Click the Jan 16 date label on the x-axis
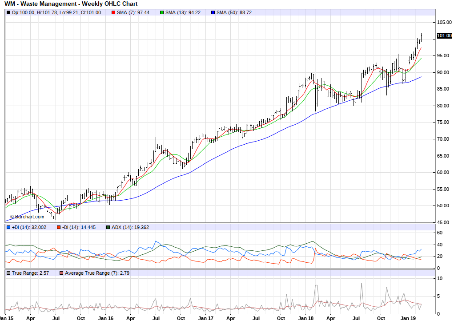Viewport: 454px width, 332px height. pyautogui.click(x=105, y=318)
